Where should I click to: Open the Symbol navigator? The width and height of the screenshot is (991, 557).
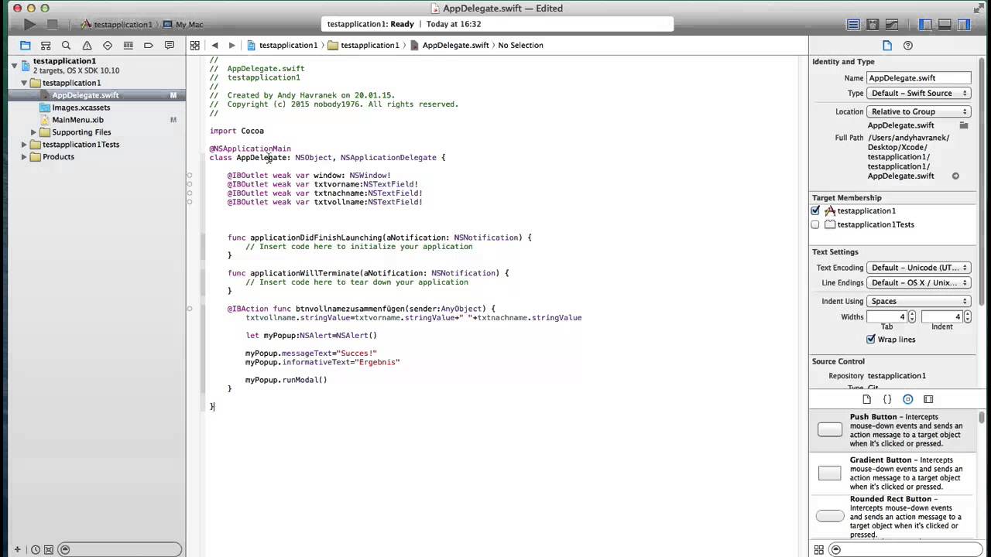point(46,46)
